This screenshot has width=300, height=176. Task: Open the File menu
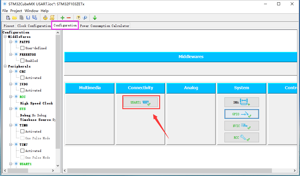[5, 11]
